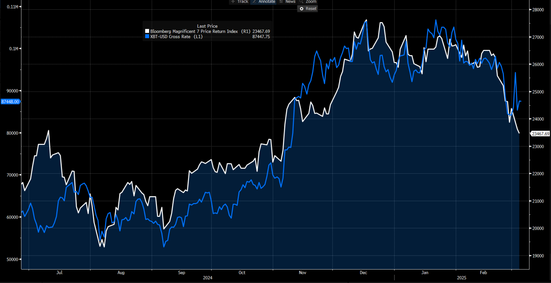
Task: Click the 0.11M left axis label
Action: tap(12, 7)
